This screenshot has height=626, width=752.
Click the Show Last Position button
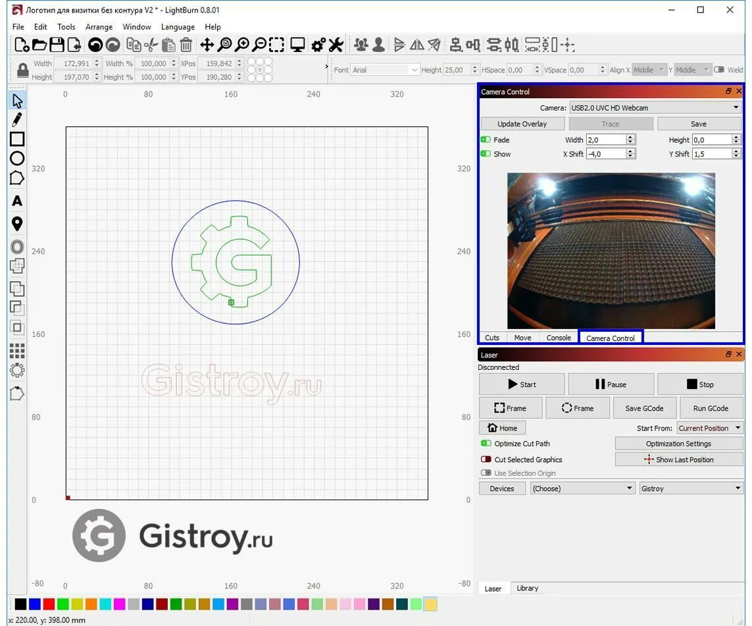678,459
